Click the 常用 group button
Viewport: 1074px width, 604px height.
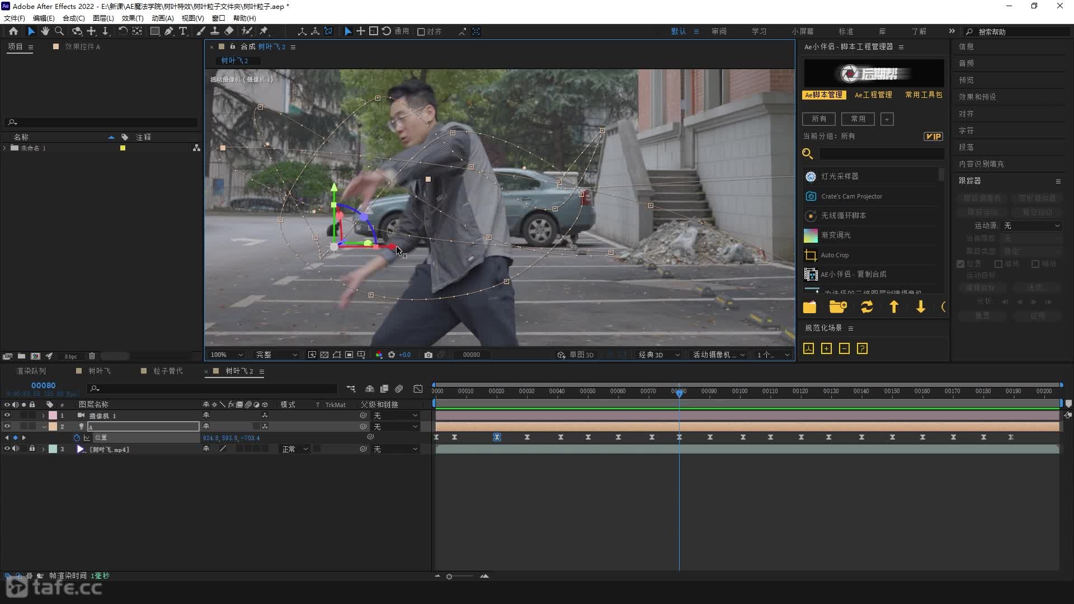click(x=858, y=119)
